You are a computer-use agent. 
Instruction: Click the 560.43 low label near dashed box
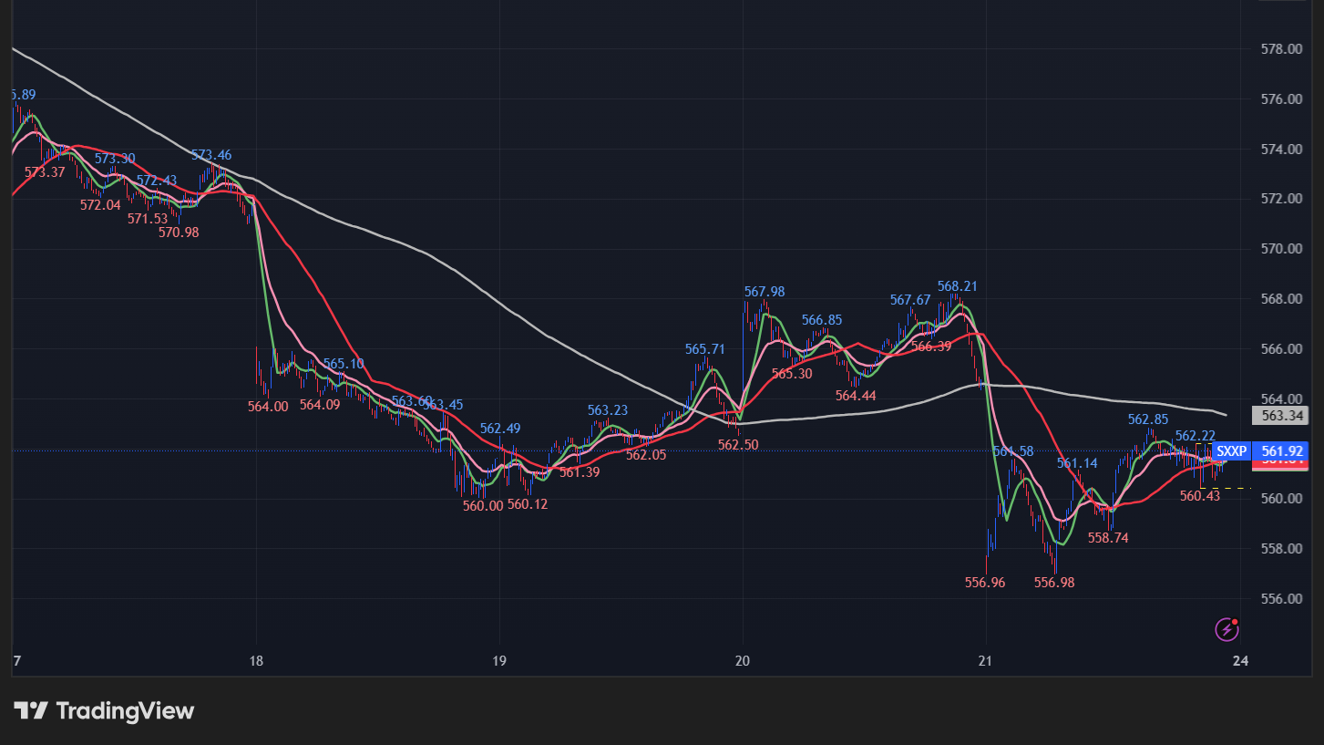pyautogui.click(x=1199, y=496)
